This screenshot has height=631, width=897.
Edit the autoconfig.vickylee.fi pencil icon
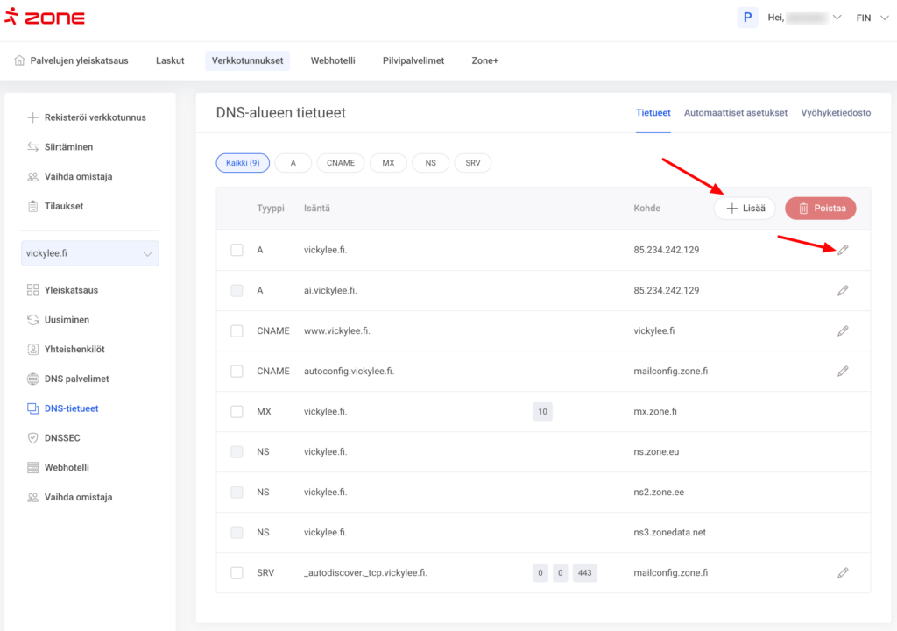(x=843, y=372)
